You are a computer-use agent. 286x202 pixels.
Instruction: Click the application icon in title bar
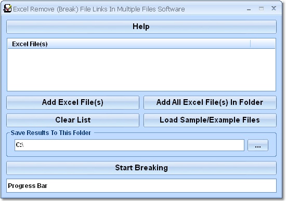click(7, 8)
